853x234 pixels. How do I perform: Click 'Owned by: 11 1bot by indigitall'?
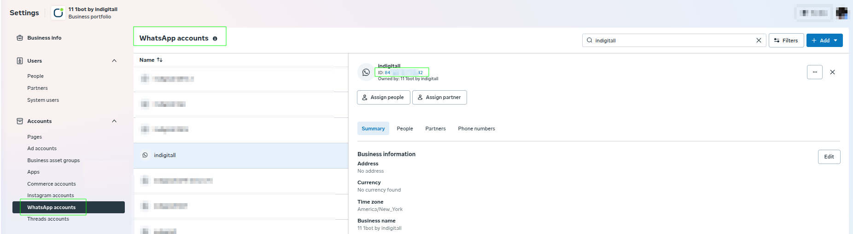pos(408,79)
